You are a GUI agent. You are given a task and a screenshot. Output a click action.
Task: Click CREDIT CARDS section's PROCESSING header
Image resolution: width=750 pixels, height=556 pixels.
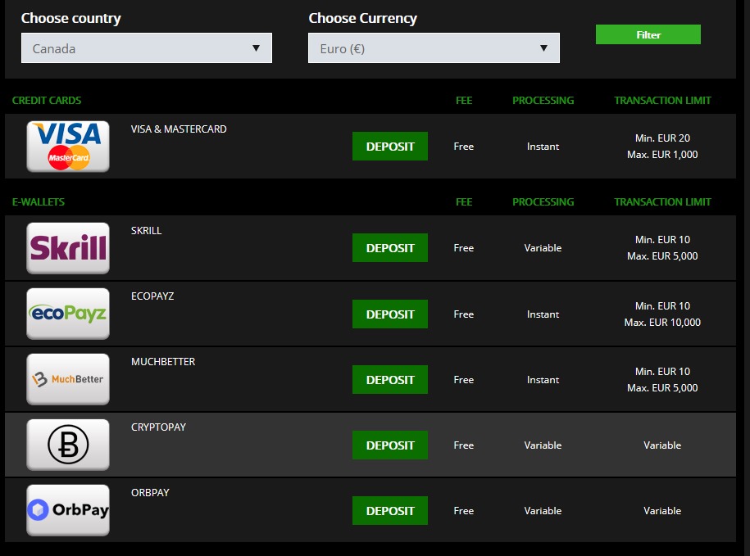point(543,100)
